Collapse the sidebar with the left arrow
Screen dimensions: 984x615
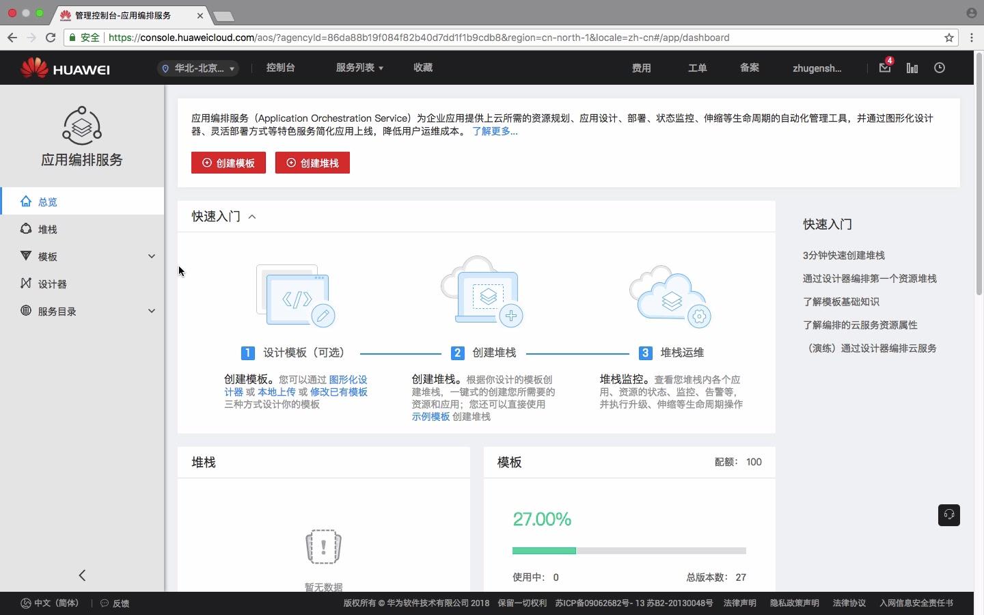[x=82, y=575]
